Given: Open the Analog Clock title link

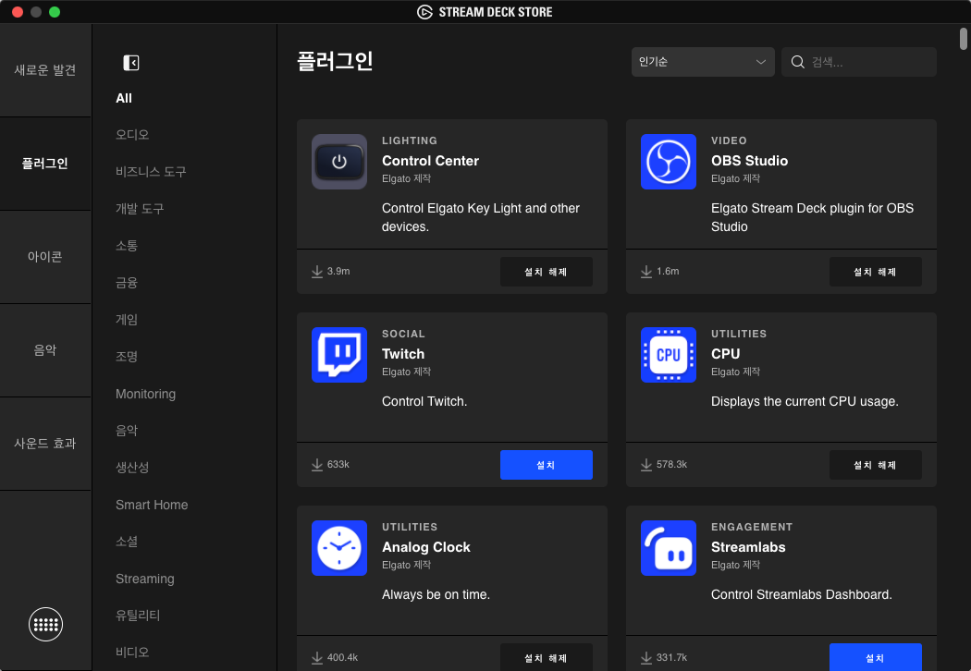Looking at the screenshot, I should click(426, 547).
